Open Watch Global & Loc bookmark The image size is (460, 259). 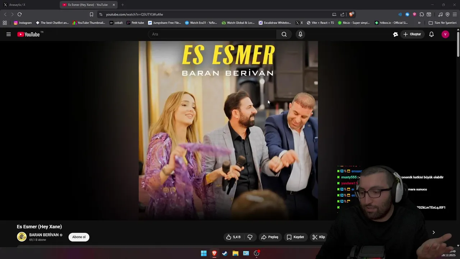tap(238, 23)
